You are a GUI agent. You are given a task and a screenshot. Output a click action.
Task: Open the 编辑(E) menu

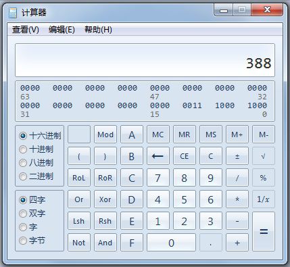[62, 30]
